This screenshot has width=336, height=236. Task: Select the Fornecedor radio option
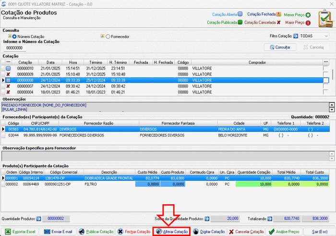[x=108, y=36]
